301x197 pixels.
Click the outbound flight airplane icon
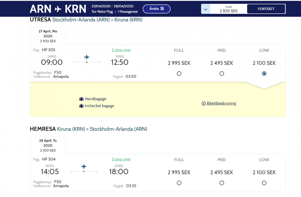[87, 57]
